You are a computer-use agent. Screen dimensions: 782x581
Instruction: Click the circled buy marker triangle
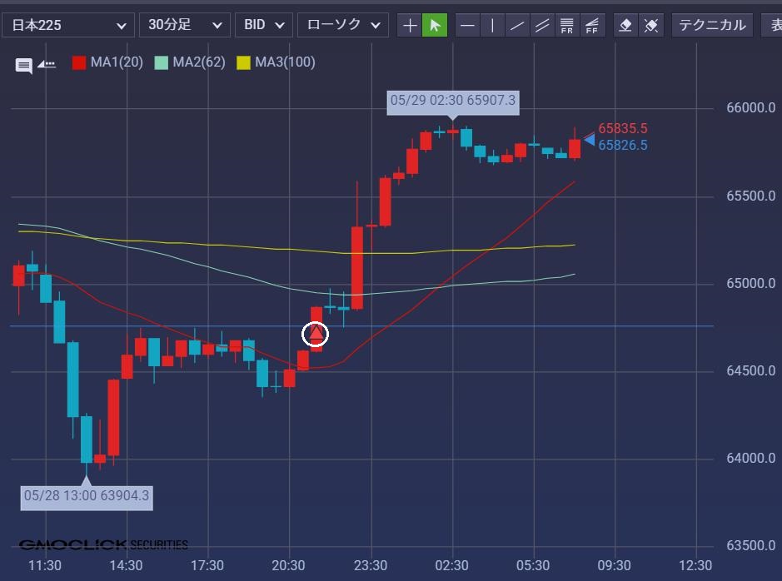point(315,335)
